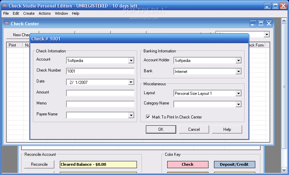Click the Check Number input field
The image size is (289, 175).
click(x=100, y=71)
